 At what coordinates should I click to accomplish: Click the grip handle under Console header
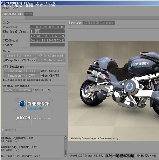pyautogui.click(x=3, y=133)
